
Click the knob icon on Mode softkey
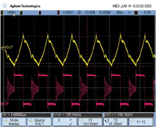click(5, 121)
